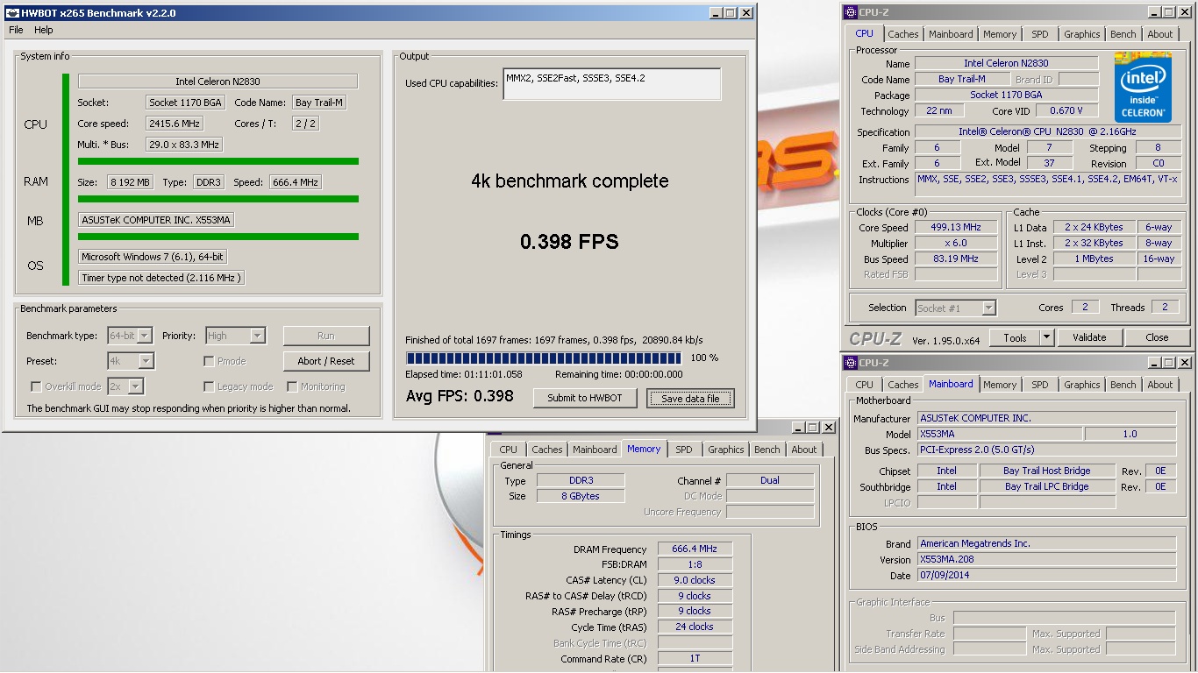The width and height of the screenshot is (1198, 673).
Task: Click the Memory Channel # Dual value
Action: tap(770, 480)
